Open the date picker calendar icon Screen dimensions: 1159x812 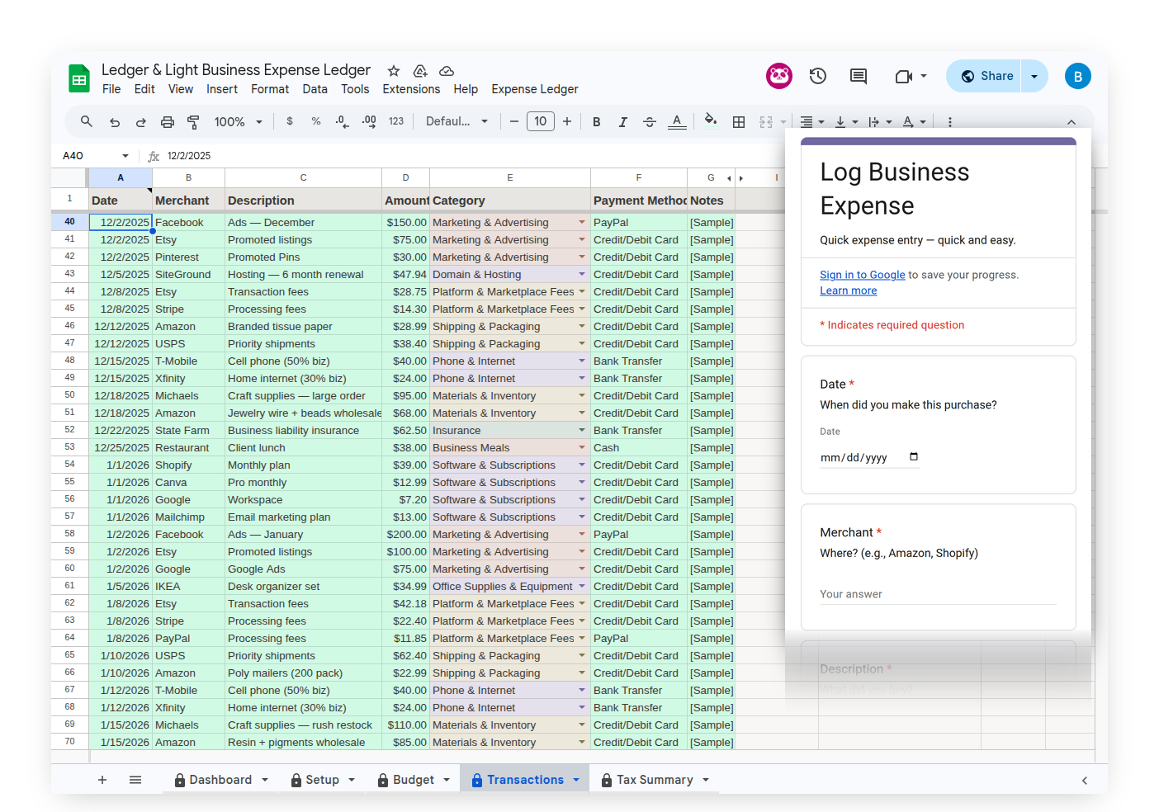pos(914,456)
